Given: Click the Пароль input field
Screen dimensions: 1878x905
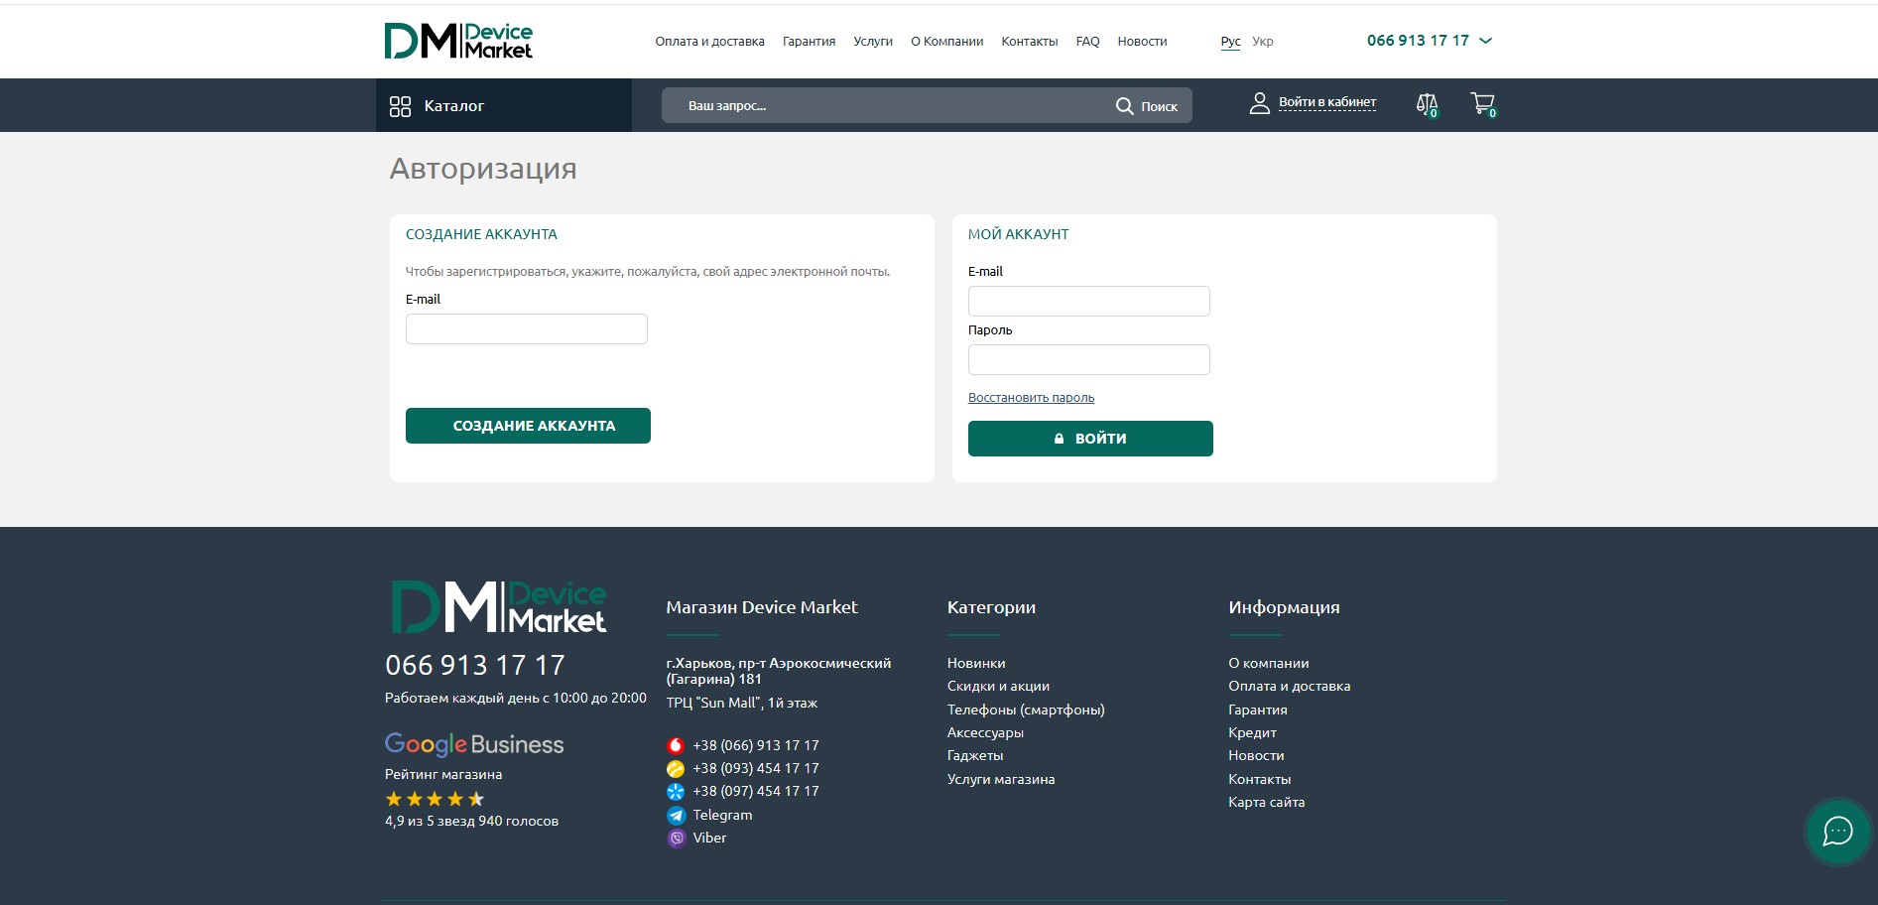Looking at the screenshot, I should tap(1088, 359).
